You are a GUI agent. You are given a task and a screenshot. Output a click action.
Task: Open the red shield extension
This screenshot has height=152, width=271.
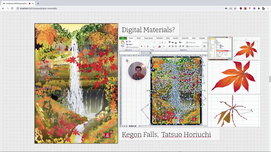[241, 8]
